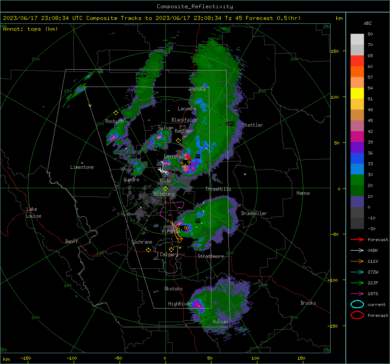Screen dimensions: 390x364
Task: Click the 10 dBZ slate purple swatch
Action: click(357, 201)
